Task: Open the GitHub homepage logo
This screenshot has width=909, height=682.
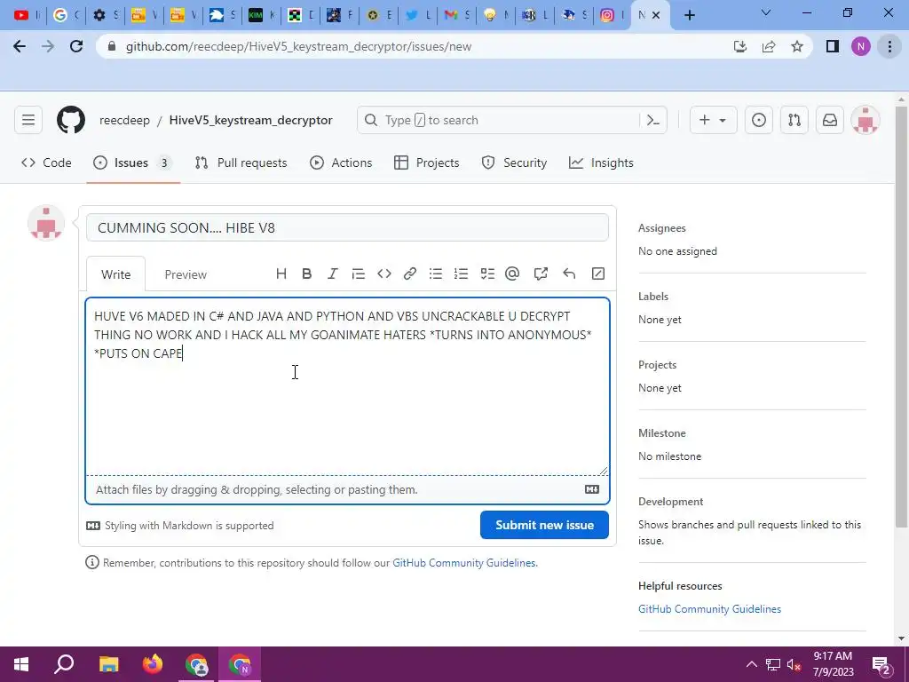Action: (71, 120)
